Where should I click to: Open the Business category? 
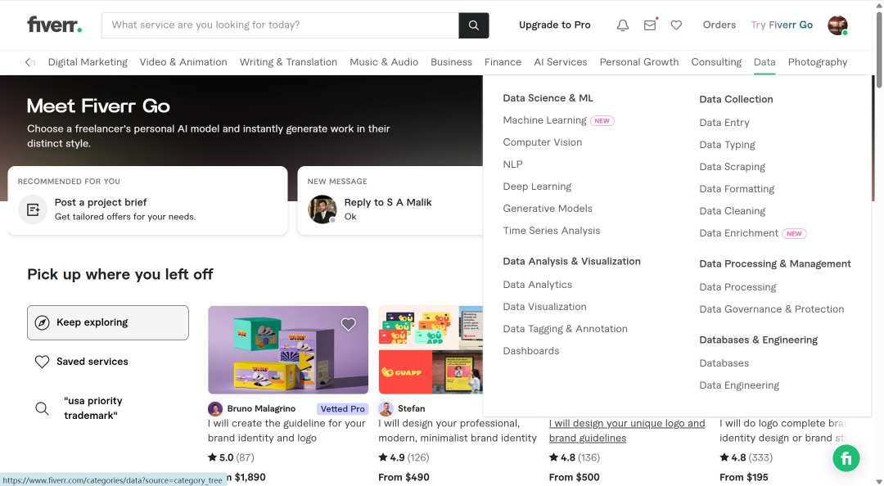point(452,62)
